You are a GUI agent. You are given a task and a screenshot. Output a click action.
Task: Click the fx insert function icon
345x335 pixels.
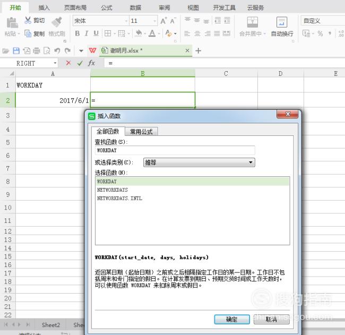pos(91,63)
